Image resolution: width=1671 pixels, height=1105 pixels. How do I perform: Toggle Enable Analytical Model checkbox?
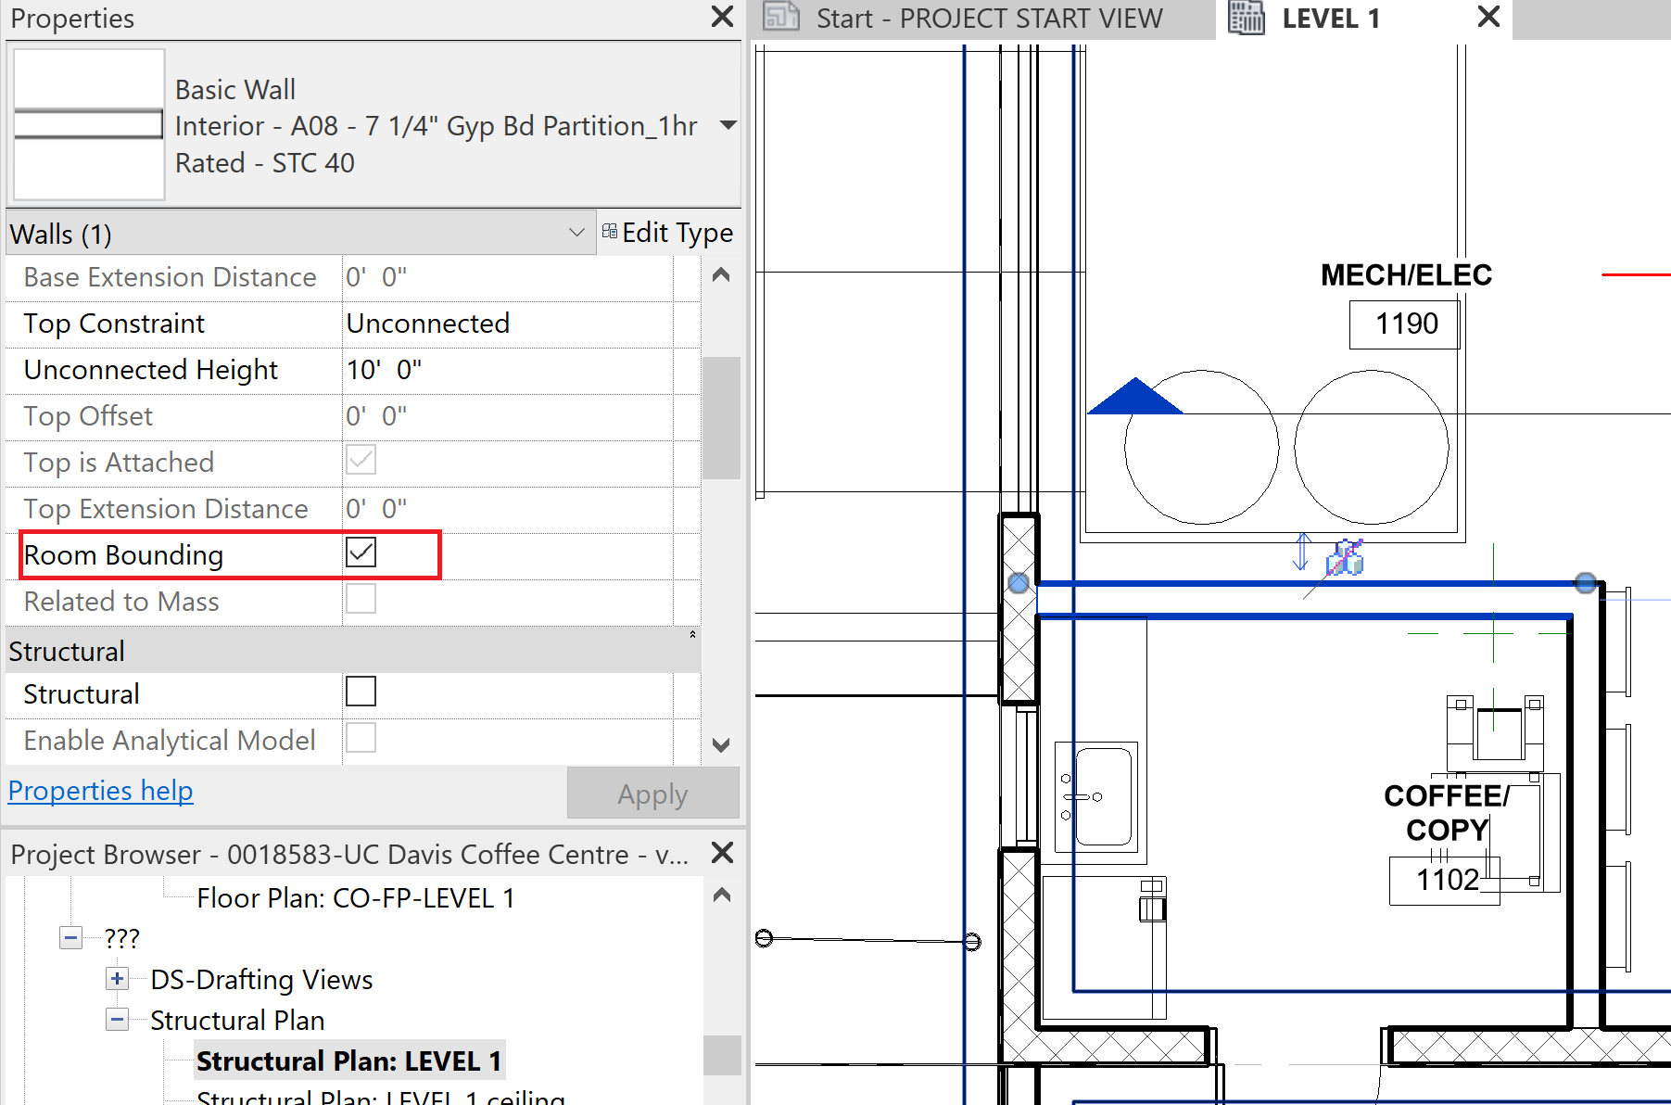click(361, 738)
